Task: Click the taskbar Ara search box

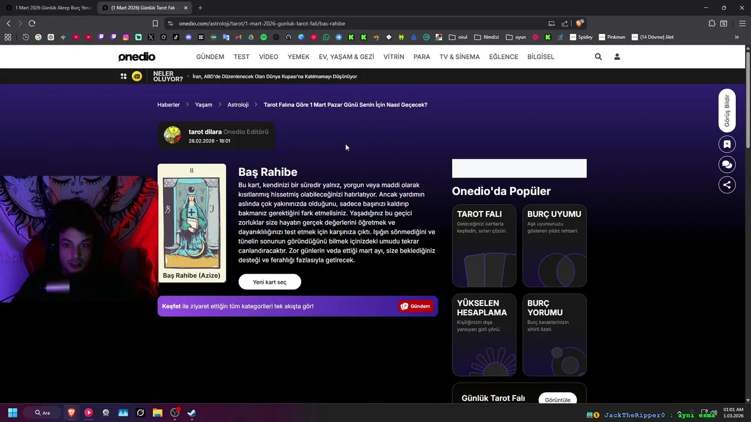Action: click(43, 413)
